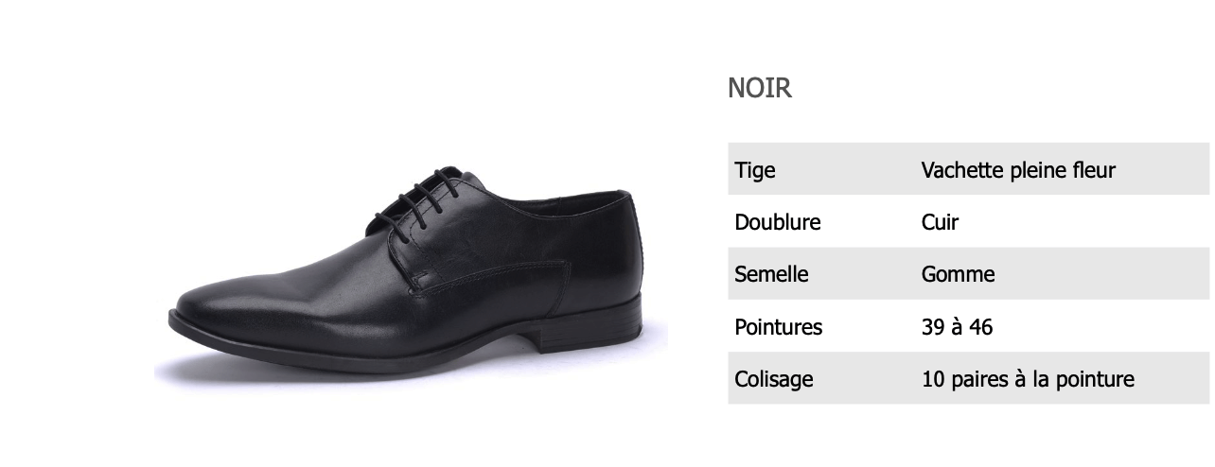Click the 39 à 46 sizes value
The image size is (1215, 467).
(957, 327)
